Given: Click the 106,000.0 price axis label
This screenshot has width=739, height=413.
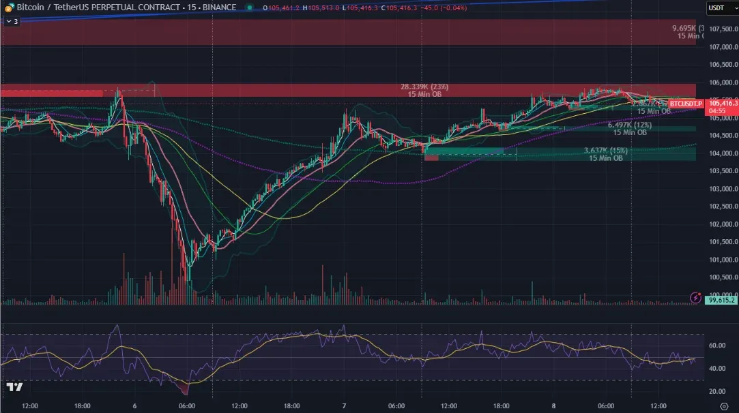Looking at the screenshot, I should click(x=723, y=82).
